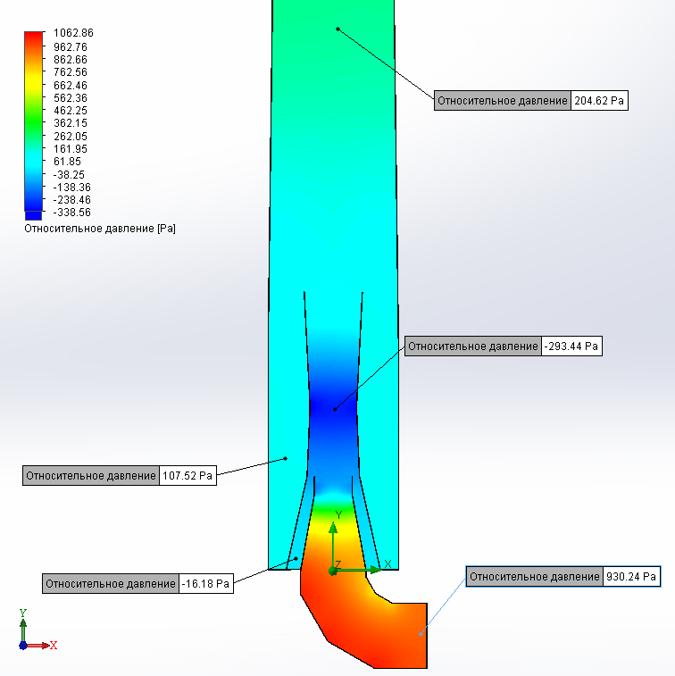The width and height of the screenshot is (675, 676).
Task: Click the 204.62 Pa value box
Action: pyautogui.click(x=599, y=101)
